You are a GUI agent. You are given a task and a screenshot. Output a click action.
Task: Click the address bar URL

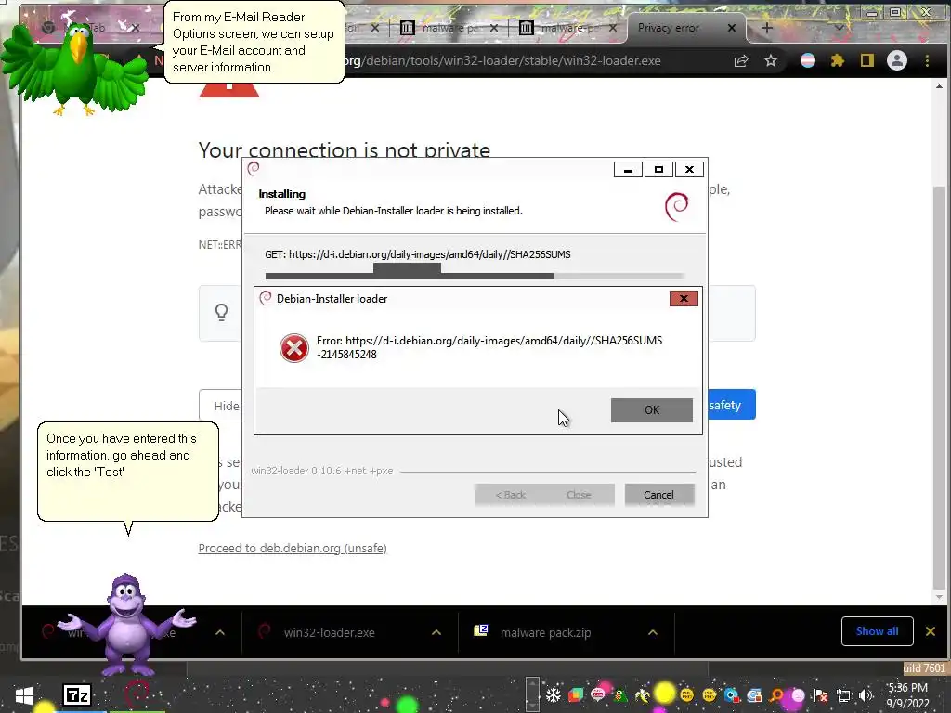(x=503, y=60)
